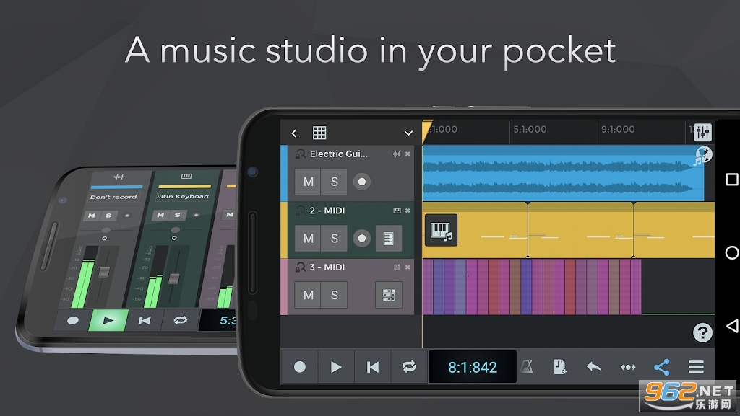Select the Don't record channel name
This screenshot has height=416, width=740.
113,197
